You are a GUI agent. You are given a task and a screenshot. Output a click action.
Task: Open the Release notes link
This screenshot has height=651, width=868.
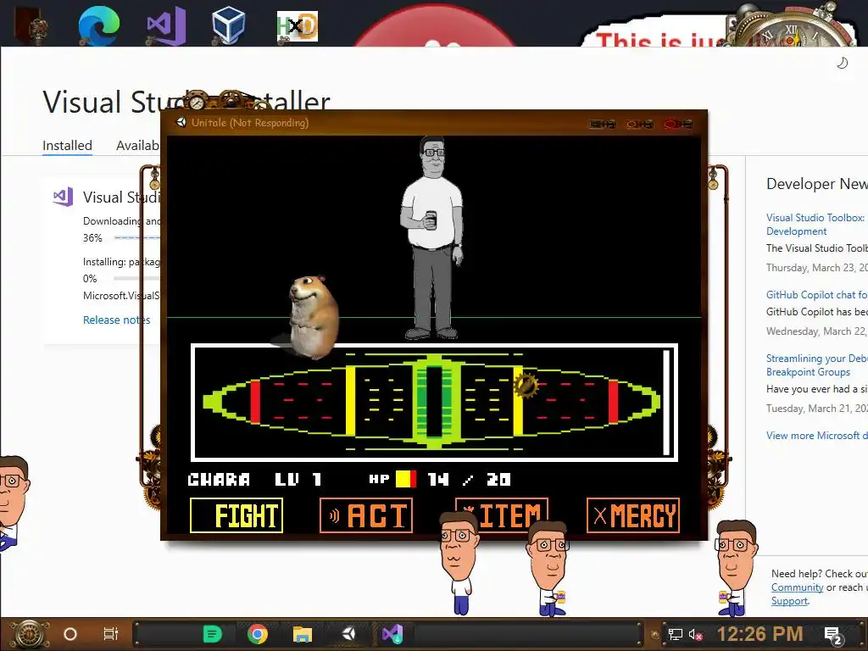click(116, 320)
